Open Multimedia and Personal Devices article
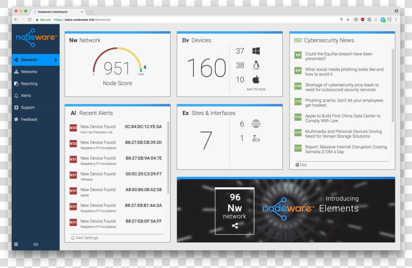Viewport: 412px width, 268px height. click(x=343, y=134)
